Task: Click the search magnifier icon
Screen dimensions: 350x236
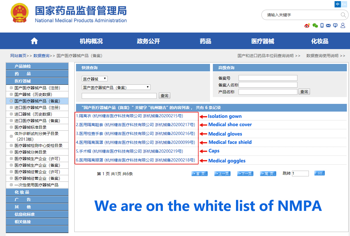Action: tap(343, 15)
